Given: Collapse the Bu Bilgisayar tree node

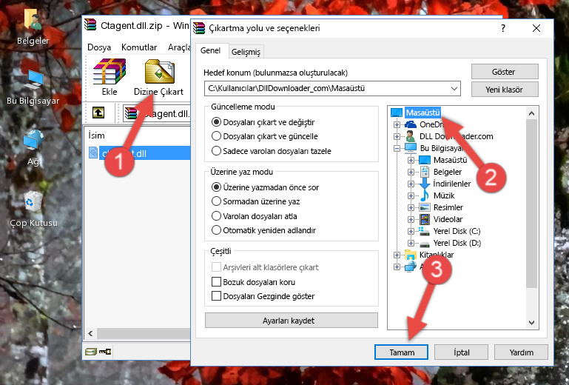Looking at the screenshot, I should coord(397,148).
